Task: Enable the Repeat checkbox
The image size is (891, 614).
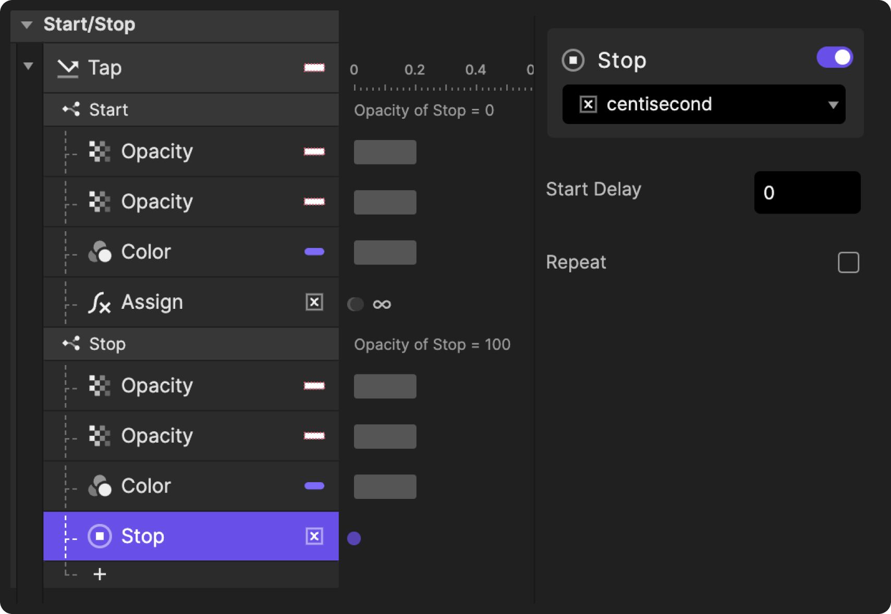Action: 848,262
